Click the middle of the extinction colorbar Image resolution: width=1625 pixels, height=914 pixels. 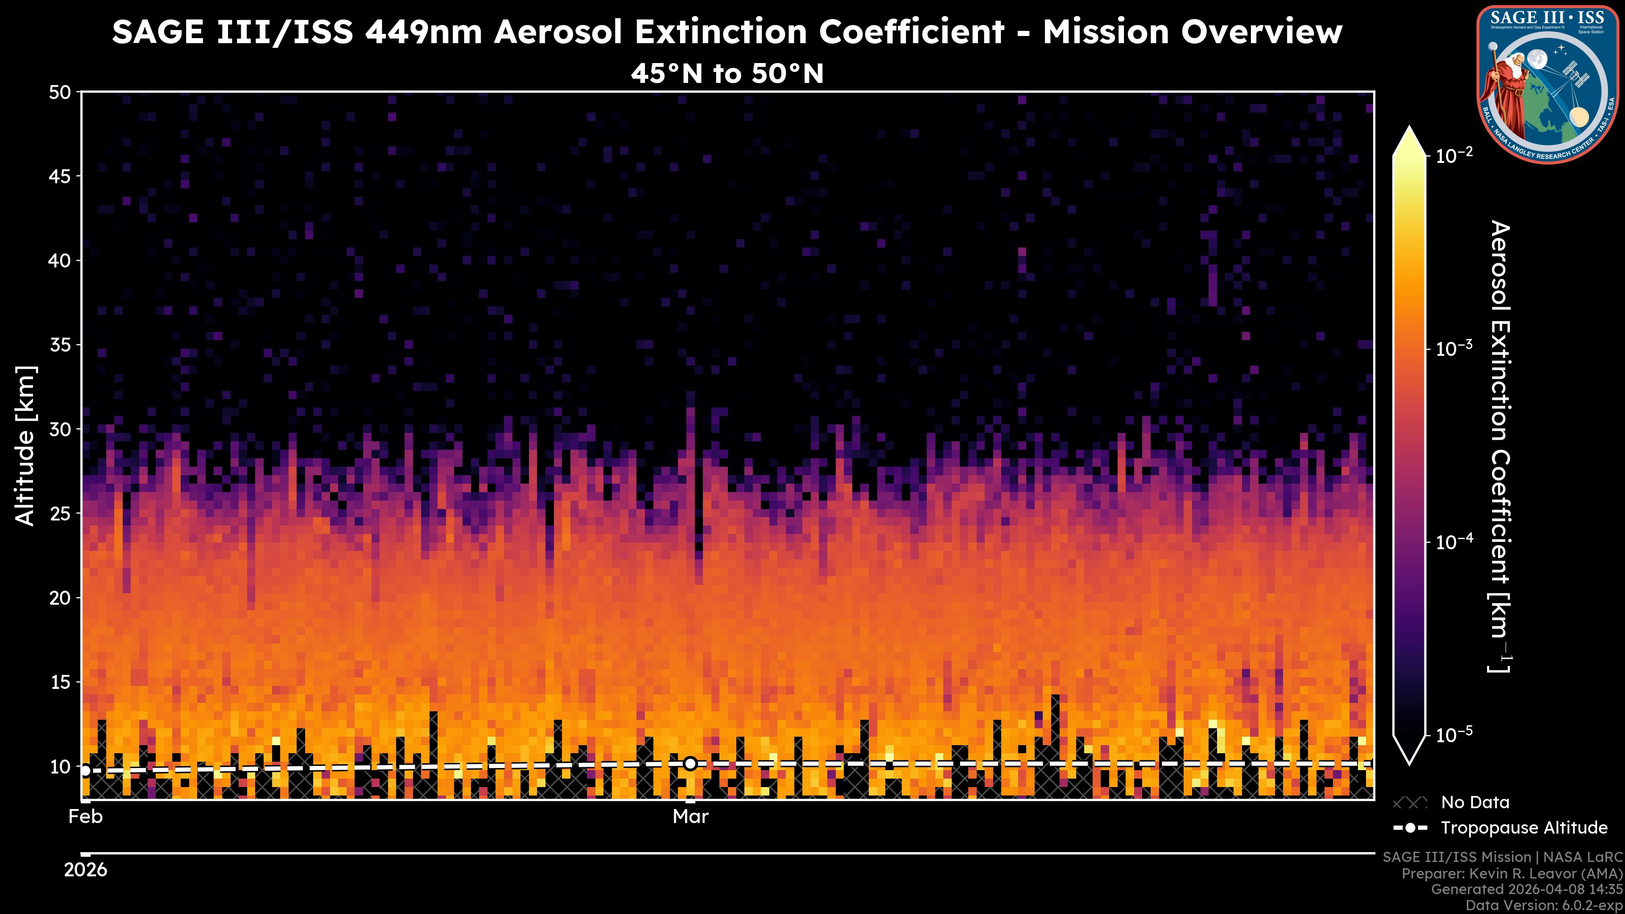(x=1410, y=445)
